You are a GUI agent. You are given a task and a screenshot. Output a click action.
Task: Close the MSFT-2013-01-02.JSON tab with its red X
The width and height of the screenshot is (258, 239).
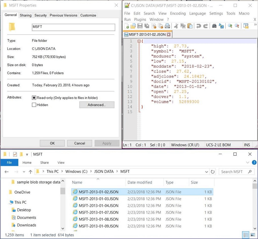(168, 34)
